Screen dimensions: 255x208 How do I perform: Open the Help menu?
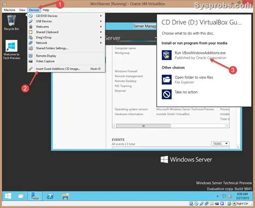(46, 10)
